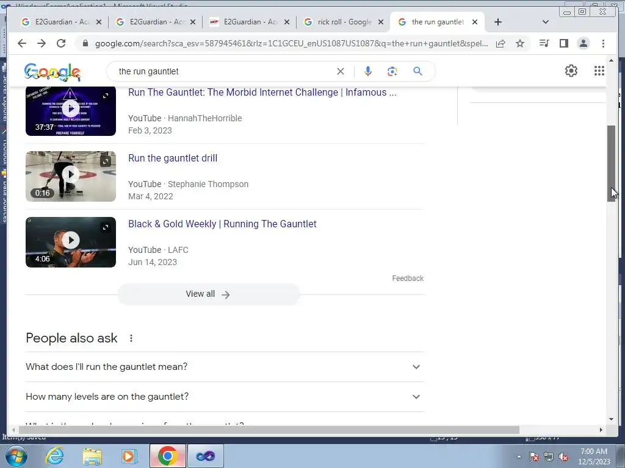Click the vertical scrollbar thumb

tap(611, 163)
